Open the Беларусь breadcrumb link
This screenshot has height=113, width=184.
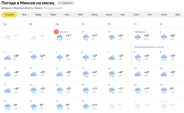(x=7, y=8)
